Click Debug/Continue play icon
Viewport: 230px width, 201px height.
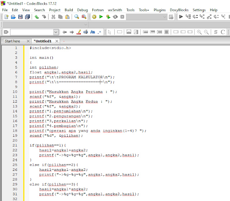coord(181,17)
